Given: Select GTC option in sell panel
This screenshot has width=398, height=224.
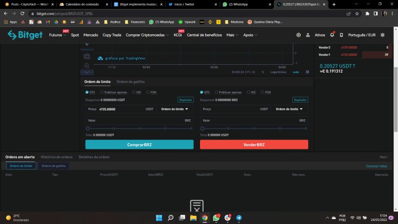Looking at the screenshot, I should [x=205, y=92].
